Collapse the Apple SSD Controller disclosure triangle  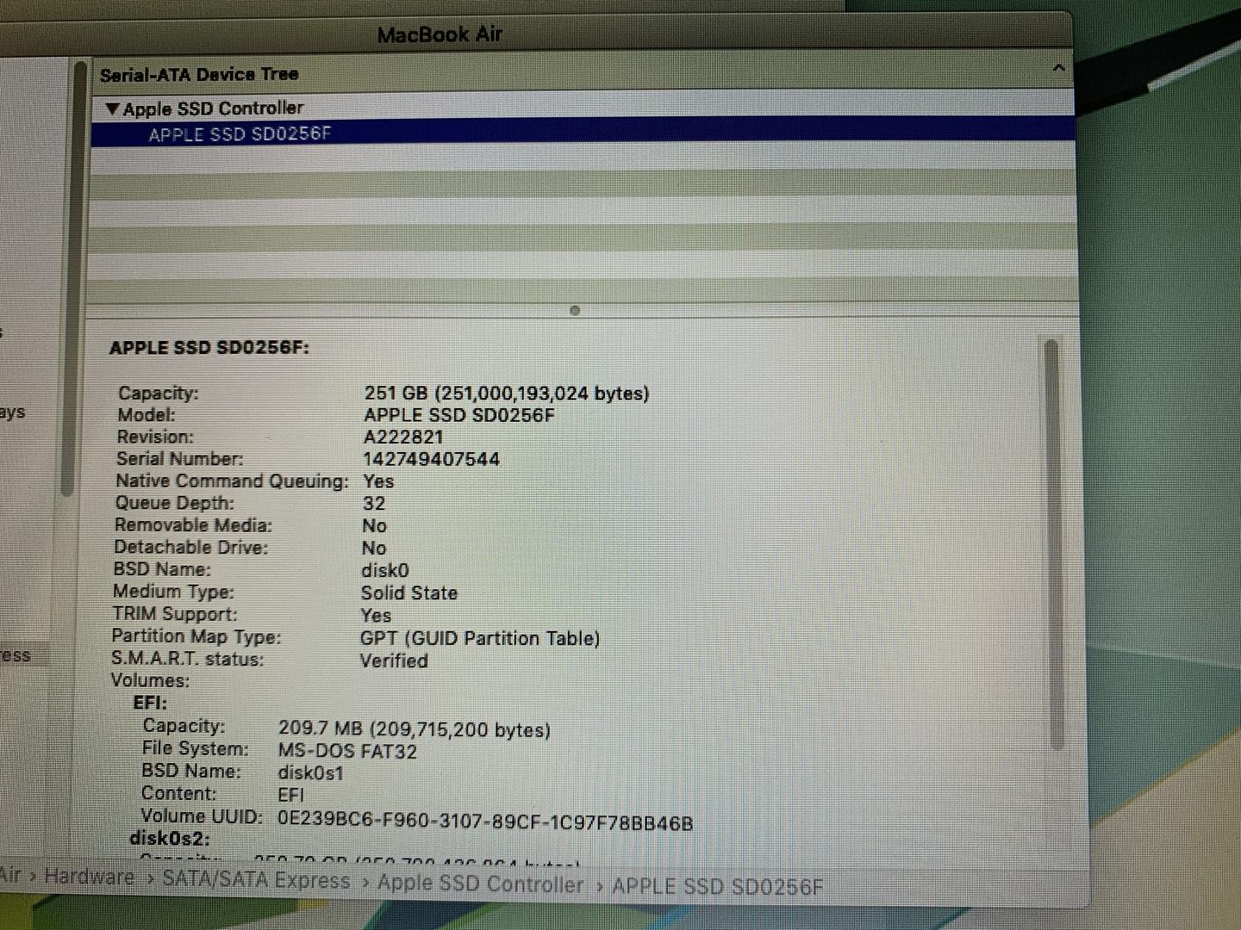(x=112, y=109)
